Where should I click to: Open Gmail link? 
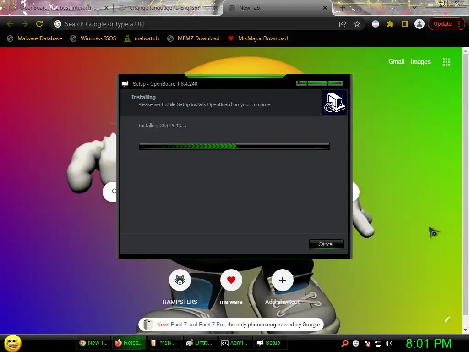[x=396, y=62]
